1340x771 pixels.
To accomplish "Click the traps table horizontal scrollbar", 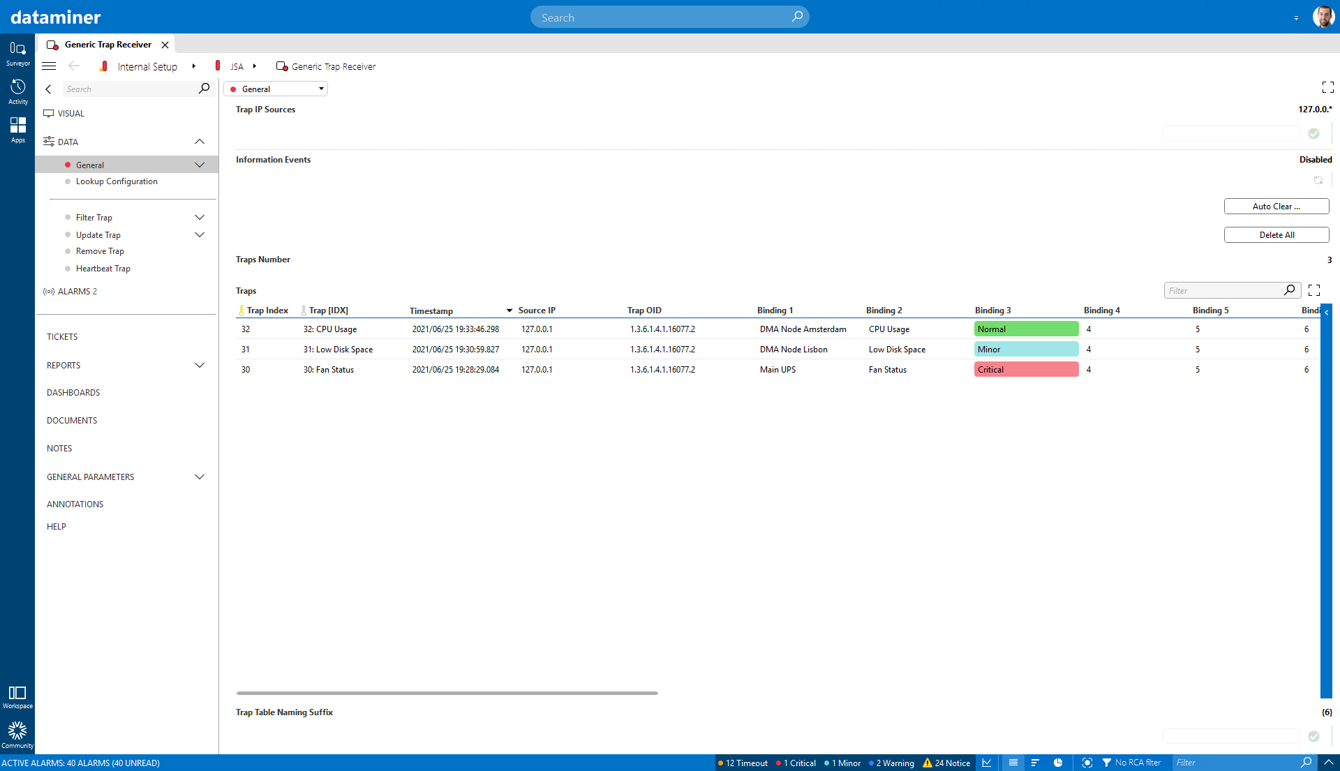I will (x=447, y=693).
